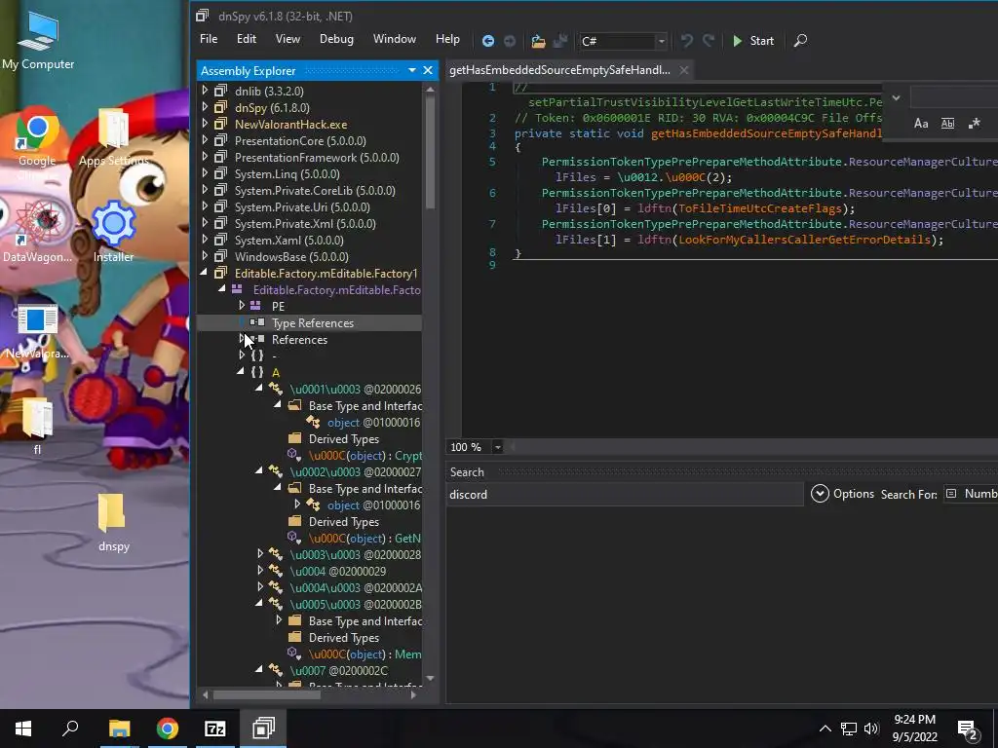Open the Window menu
998x748 pixels.
tap(394, 39)
